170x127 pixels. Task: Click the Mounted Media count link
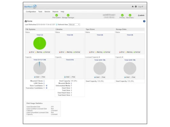(71, 83)
